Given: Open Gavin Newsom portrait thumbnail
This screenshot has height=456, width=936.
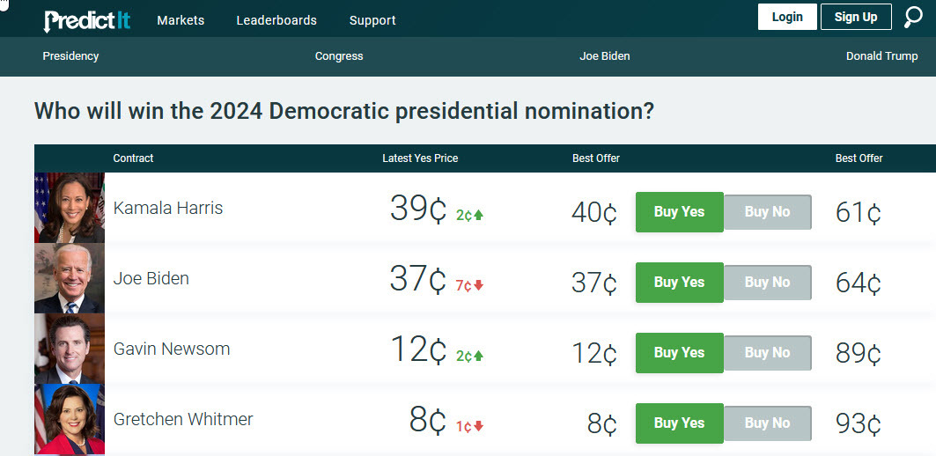Looking at the screenshot, I should 70,349.
